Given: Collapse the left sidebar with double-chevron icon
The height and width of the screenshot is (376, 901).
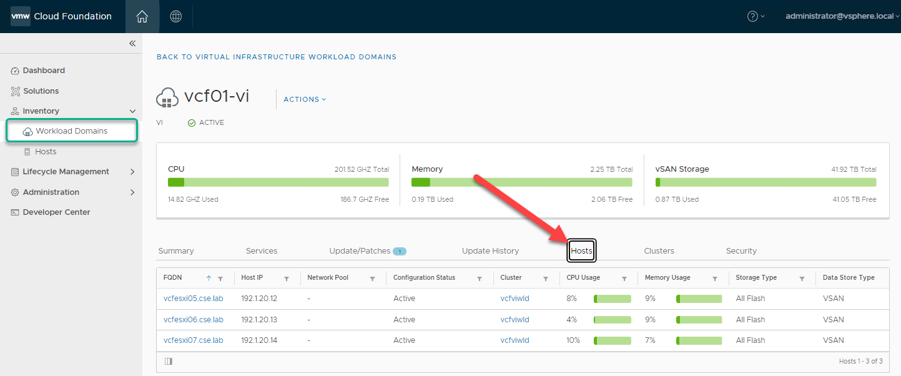Looking at the screenshot, I should pos(132,44).
